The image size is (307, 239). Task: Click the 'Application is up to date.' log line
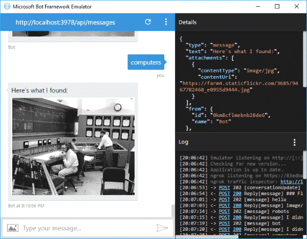[x=231, y=170]
